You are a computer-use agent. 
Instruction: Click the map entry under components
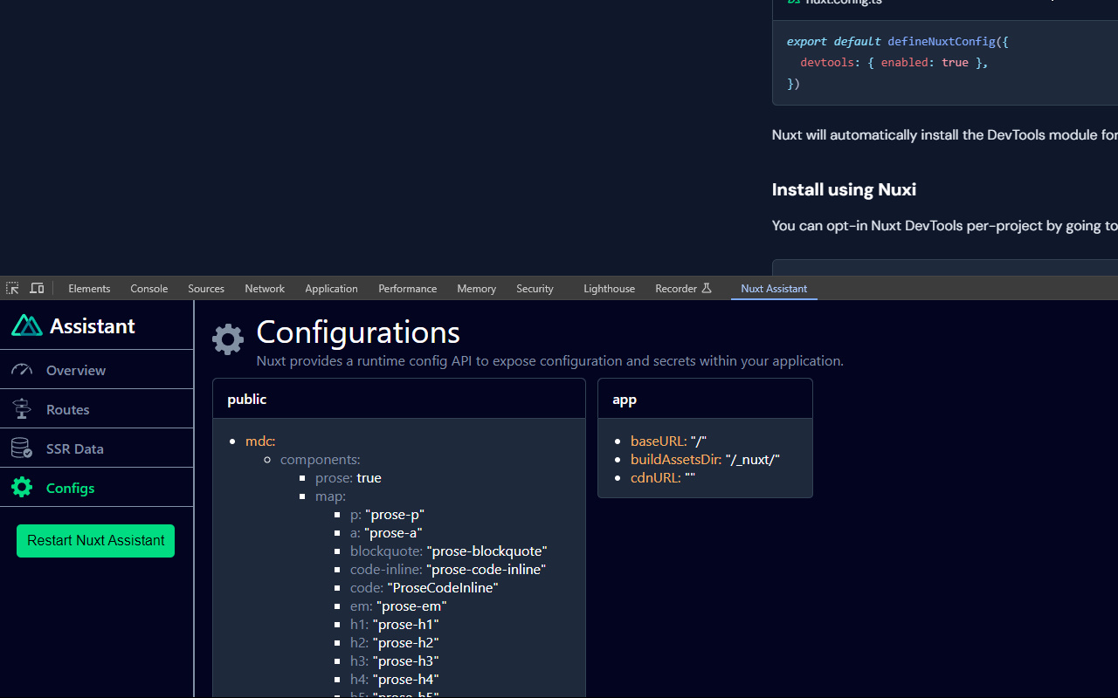point(330,496)
